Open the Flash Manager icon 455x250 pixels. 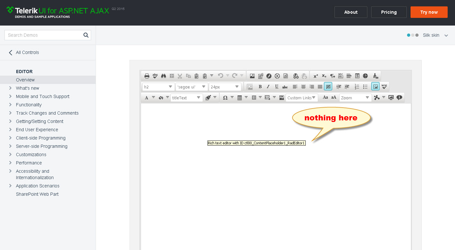click(x=269, y=76)
